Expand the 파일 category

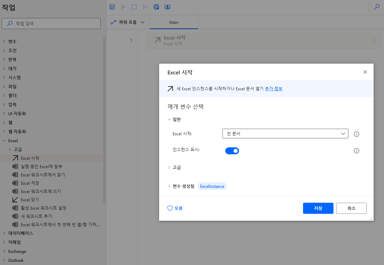[x=4, y=86]
